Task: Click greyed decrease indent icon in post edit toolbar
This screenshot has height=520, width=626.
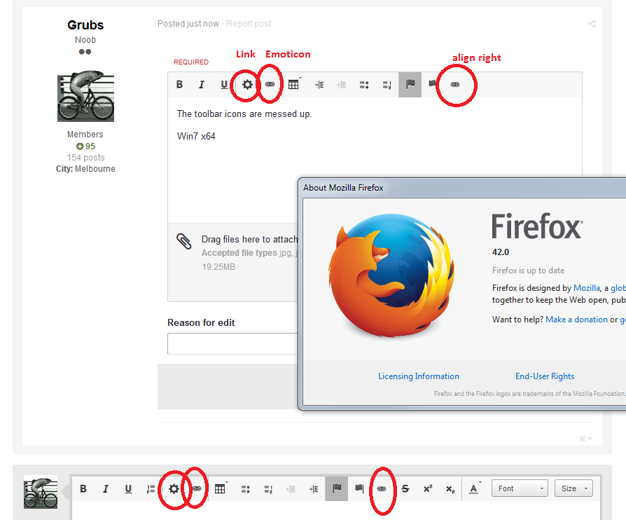Action: pos(342,85)
